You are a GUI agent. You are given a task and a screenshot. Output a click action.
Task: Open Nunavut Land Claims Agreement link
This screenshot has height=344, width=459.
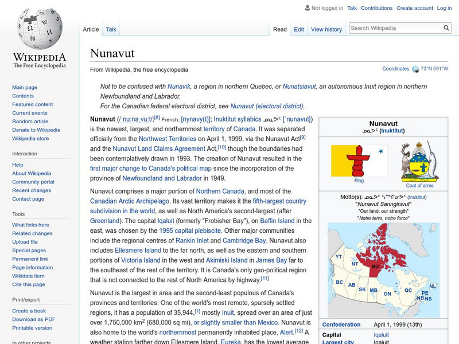[x=159, y=148]
